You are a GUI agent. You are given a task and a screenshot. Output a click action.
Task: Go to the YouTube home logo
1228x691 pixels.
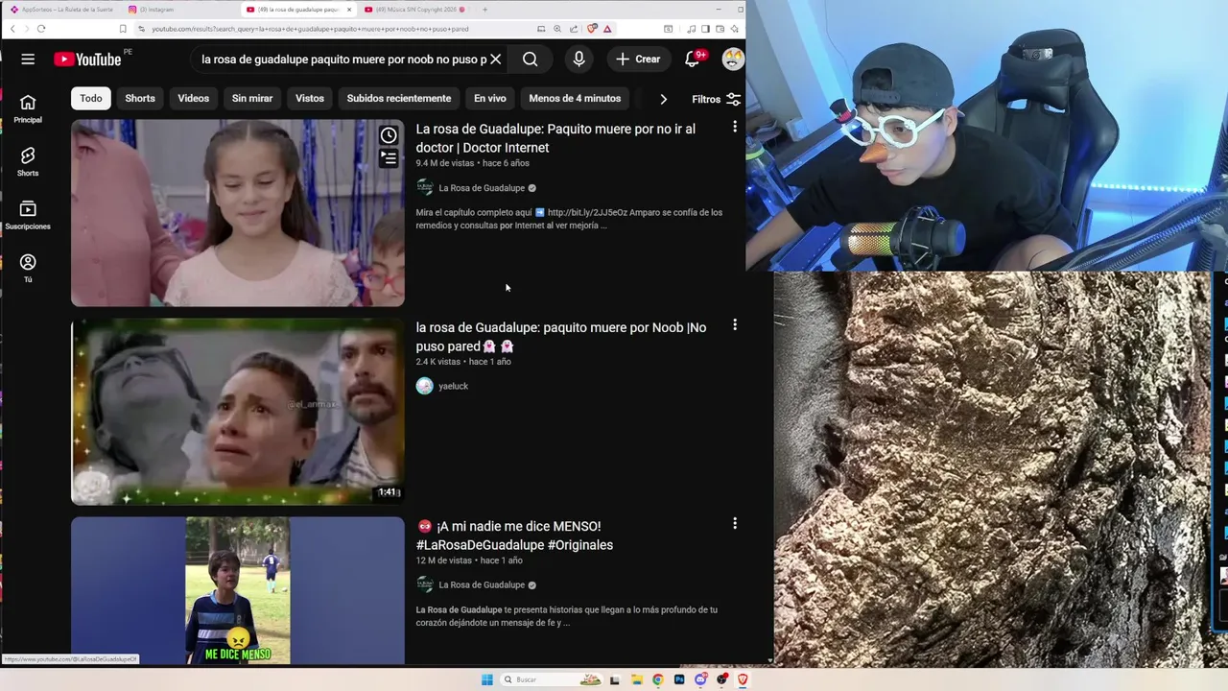[86, 60]
